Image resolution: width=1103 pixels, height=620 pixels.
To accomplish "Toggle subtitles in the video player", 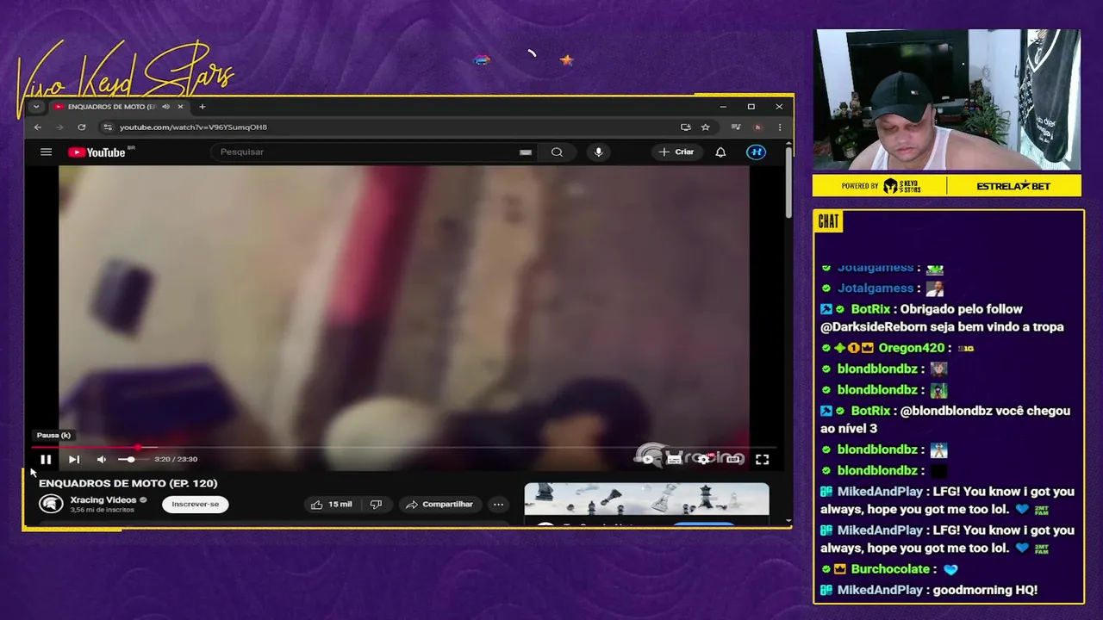I will (674, 459).
